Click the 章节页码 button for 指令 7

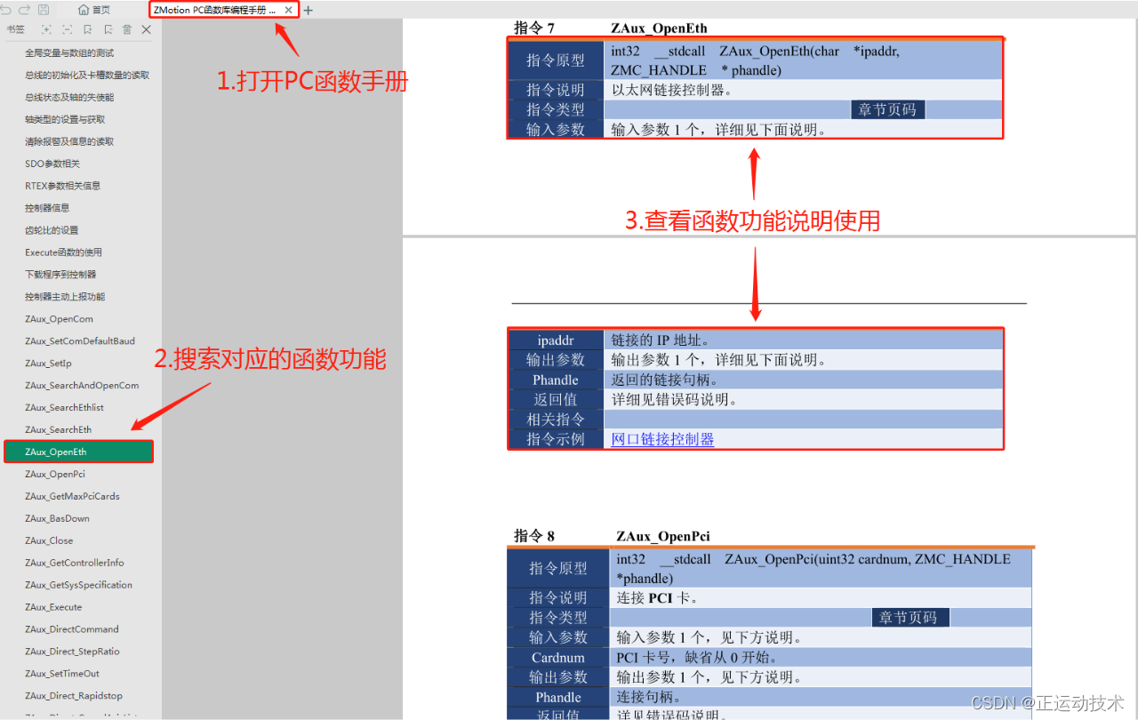886,108
